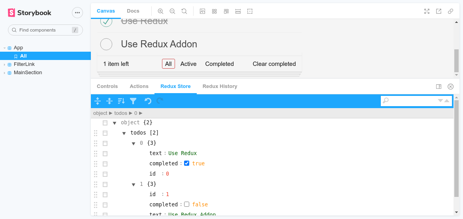463x219 pixels.
Task: Click canvas vertical scrollbar thumb
Action: pos(457,60)
